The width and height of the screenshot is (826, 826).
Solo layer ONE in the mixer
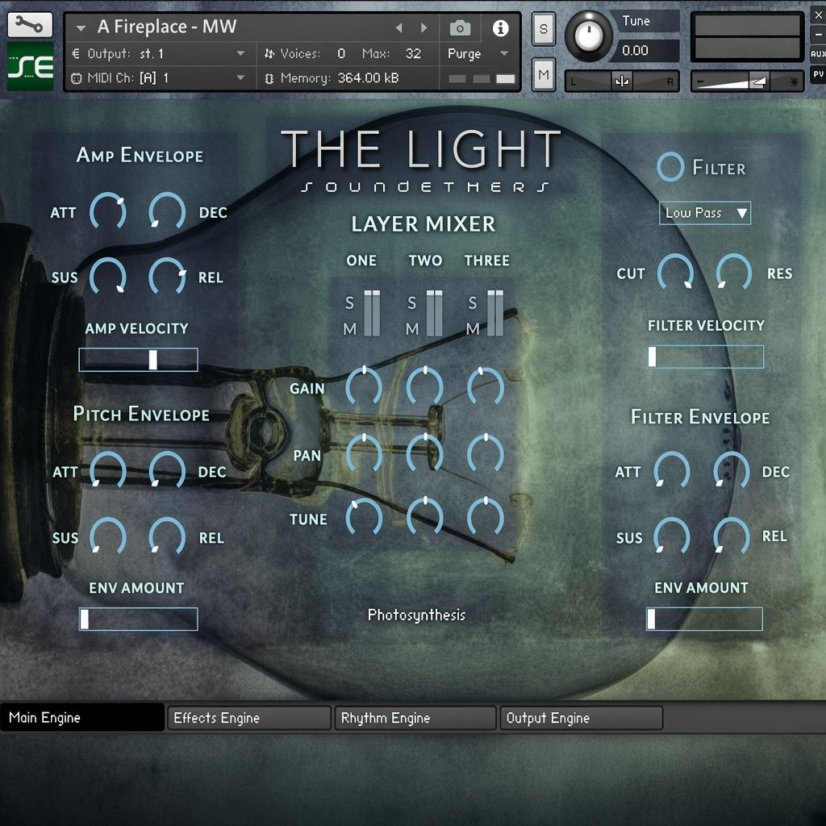click(349, 303)
